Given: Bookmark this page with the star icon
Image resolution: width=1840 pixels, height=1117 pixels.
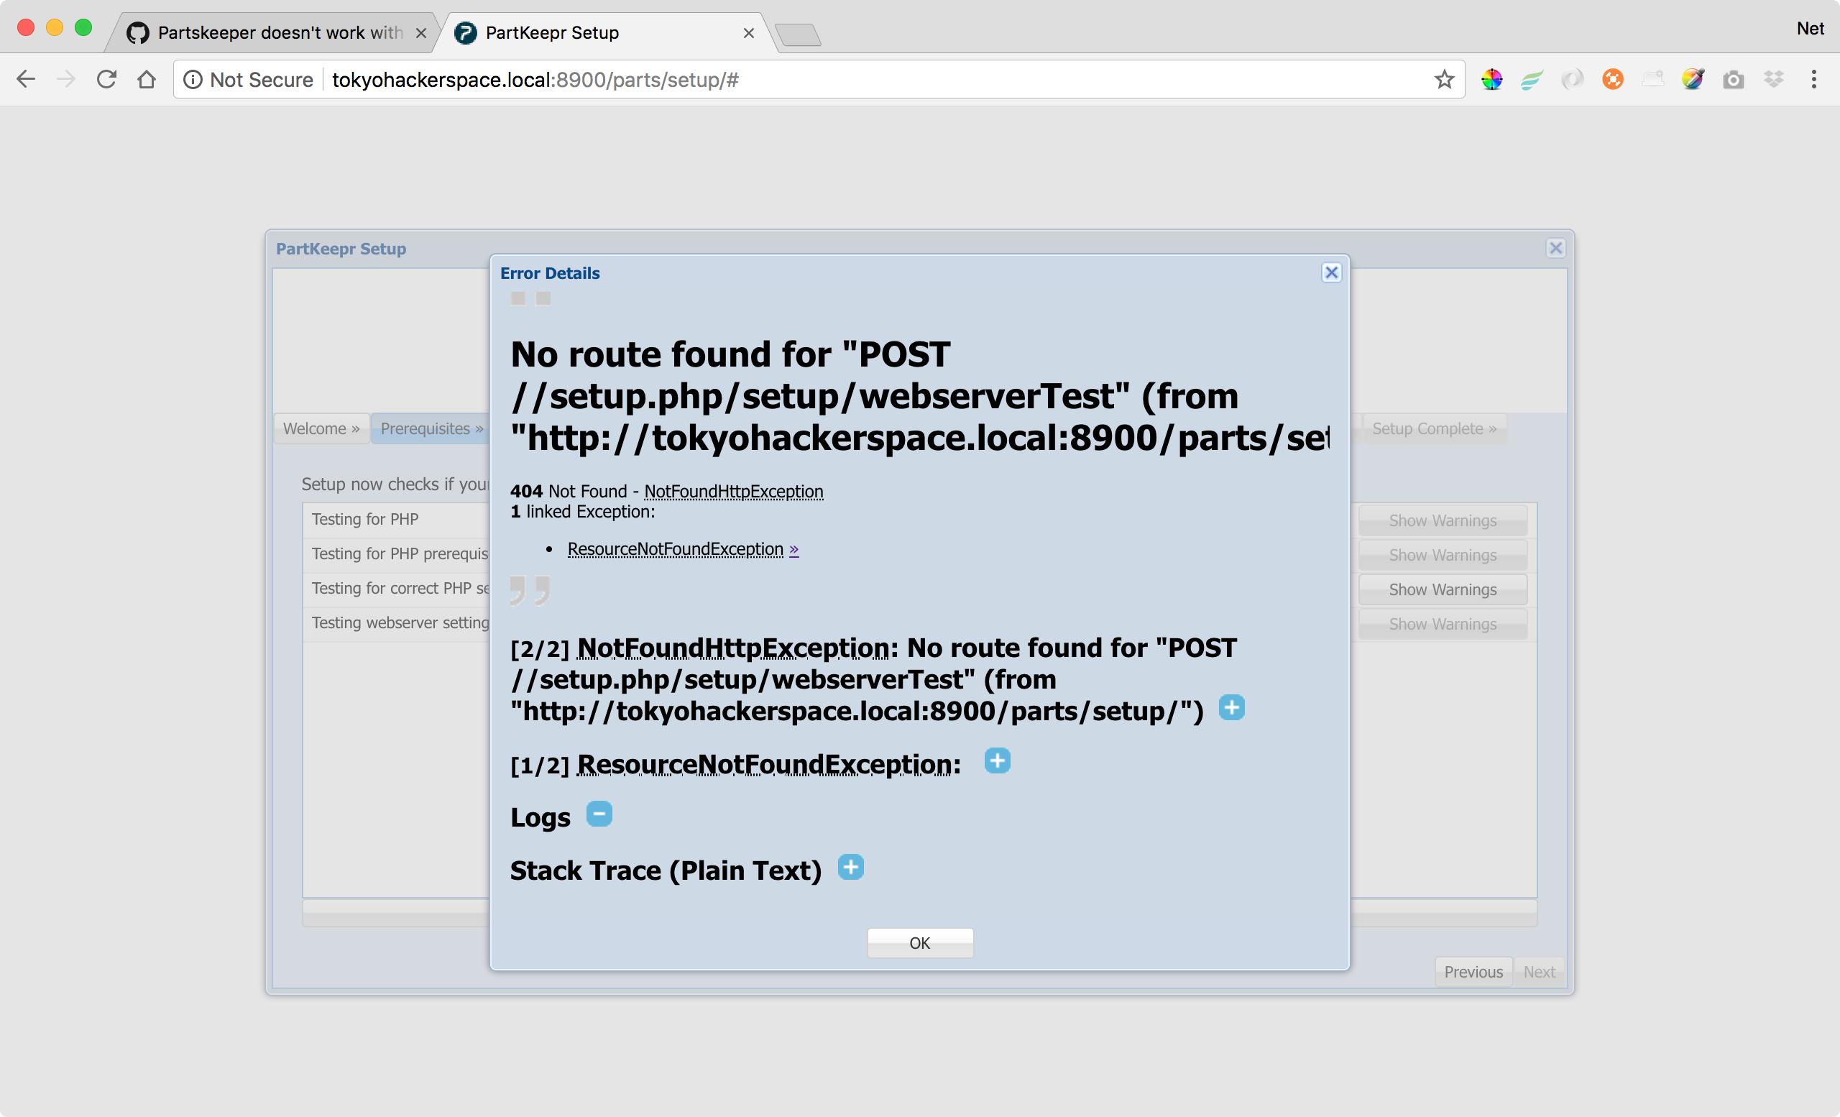Looking at the screenshot, I should [x=1444, y=79].
